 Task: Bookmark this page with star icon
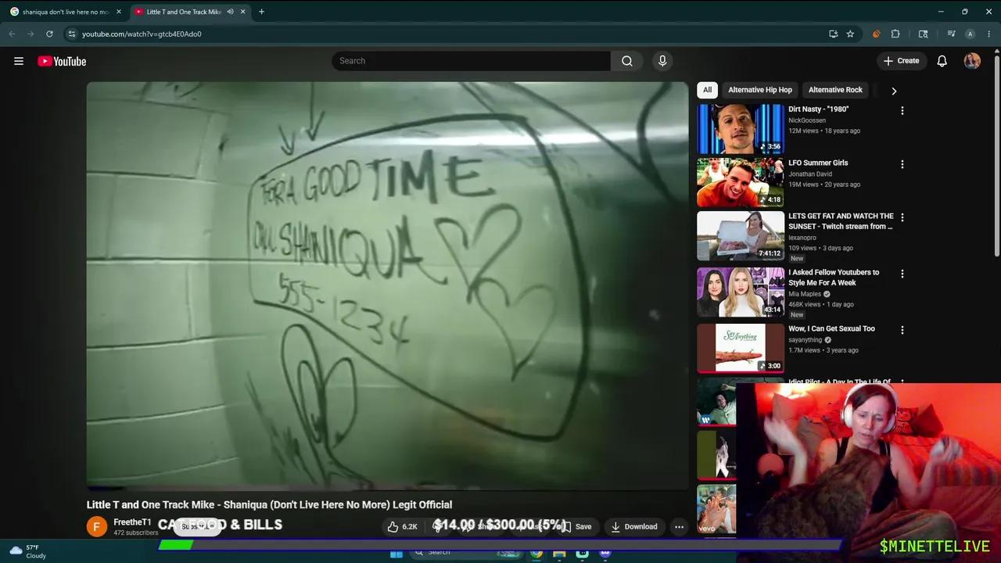pos(850,34)
